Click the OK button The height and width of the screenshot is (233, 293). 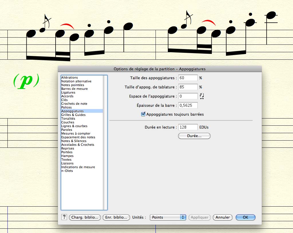point(245,218)
